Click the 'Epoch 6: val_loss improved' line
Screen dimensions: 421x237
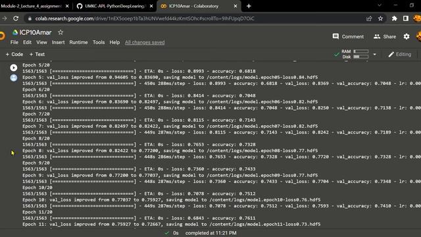pyautogui.click(x=170, y=101)
